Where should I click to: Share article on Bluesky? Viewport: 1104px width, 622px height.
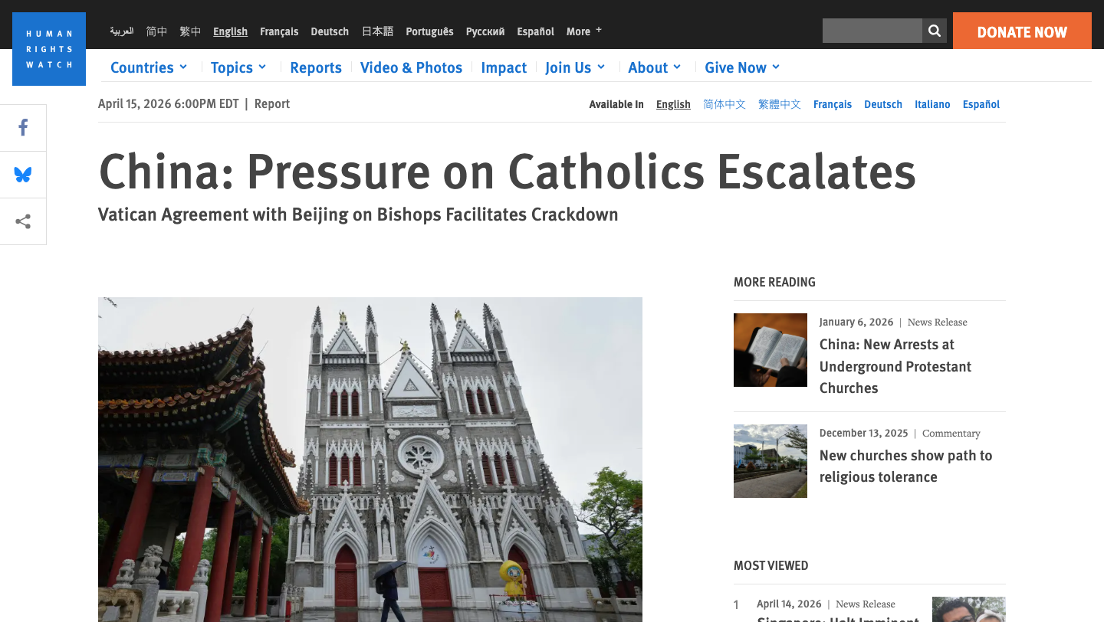point(23,175)
